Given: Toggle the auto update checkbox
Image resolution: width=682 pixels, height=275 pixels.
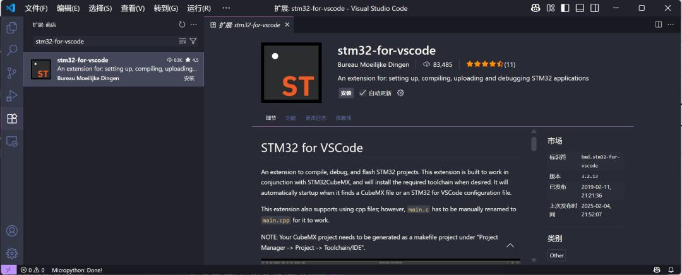Looking at the screenshot, I should [362, 93].
